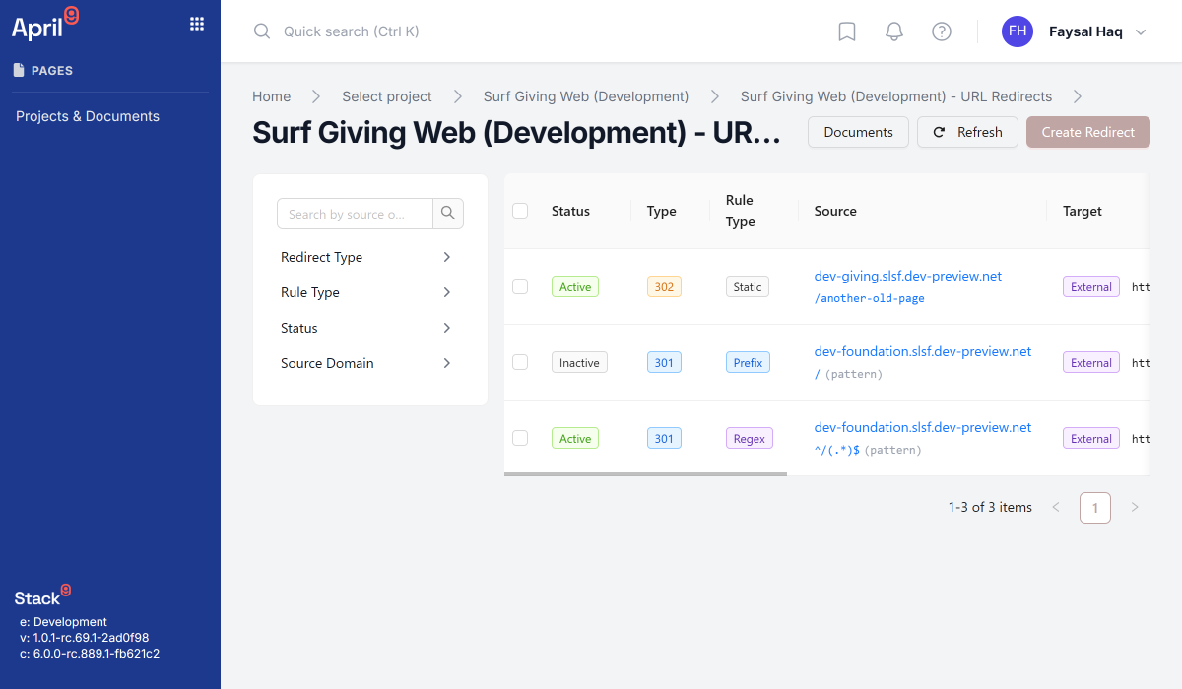The width and height of the screenshot is (1182, 689).
Task: Select the Regex row checkbox
Action: pyautogui.click(x=520, y=438)
